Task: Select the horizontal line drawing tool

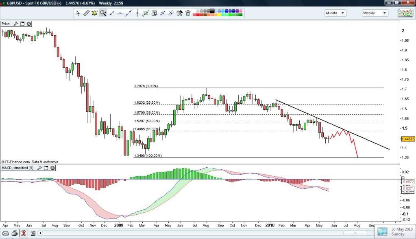Action: [120, 13]
